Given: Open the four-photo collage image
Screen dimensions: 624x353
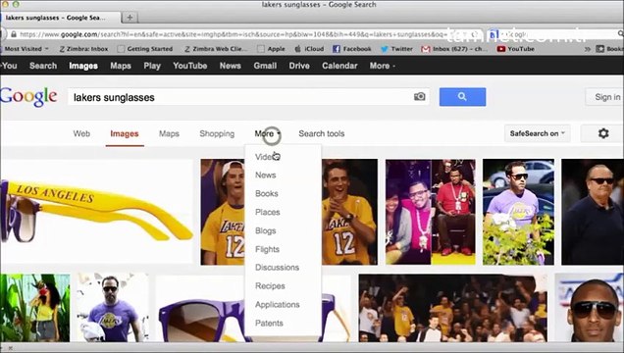Looking at the screenshot, I should [x=430, y=212].
